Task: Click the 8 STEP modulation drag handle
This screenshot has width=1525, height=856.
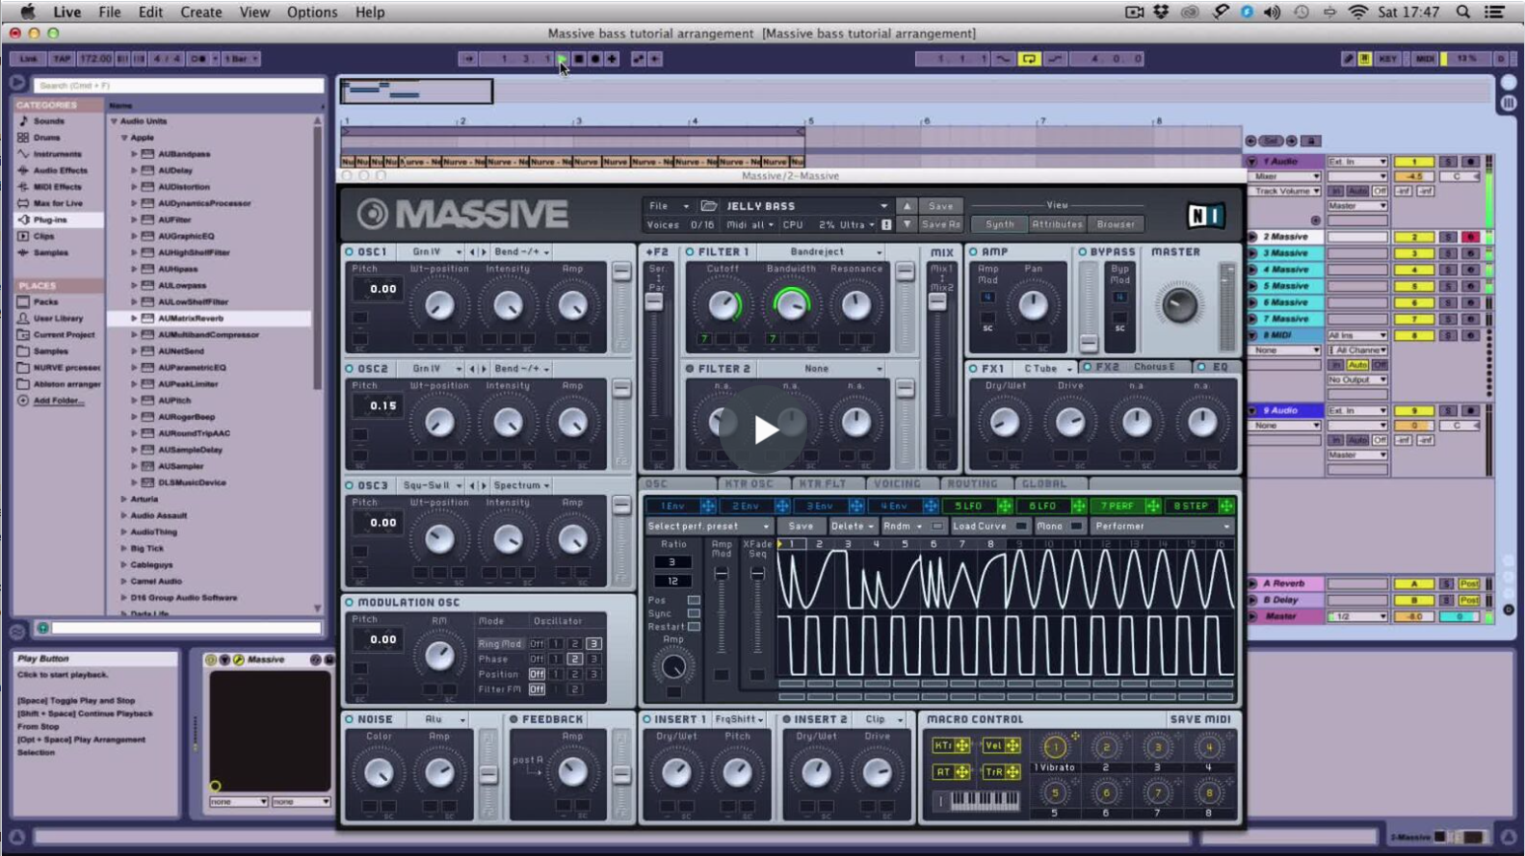Action: 1226,506
